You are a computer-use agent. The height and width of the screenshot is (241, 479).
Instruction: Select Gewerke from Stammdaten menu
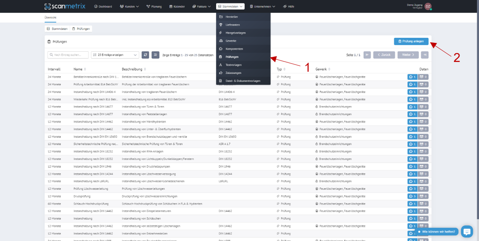[243, 41]
